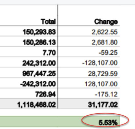Click the Change column header
The height and width of the screenshot is (129, 135).
click(x=106, y=22)
